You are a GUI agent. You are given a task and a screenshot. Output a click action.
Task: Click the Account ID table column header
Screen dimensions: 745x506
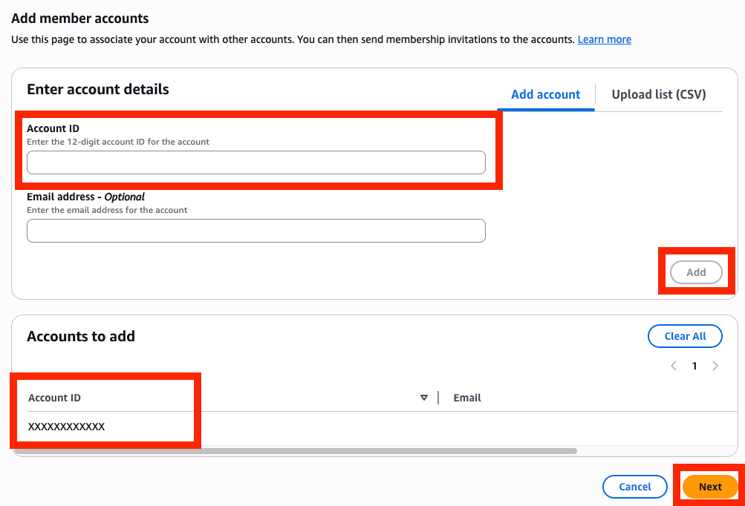click(x=54, y=398)
